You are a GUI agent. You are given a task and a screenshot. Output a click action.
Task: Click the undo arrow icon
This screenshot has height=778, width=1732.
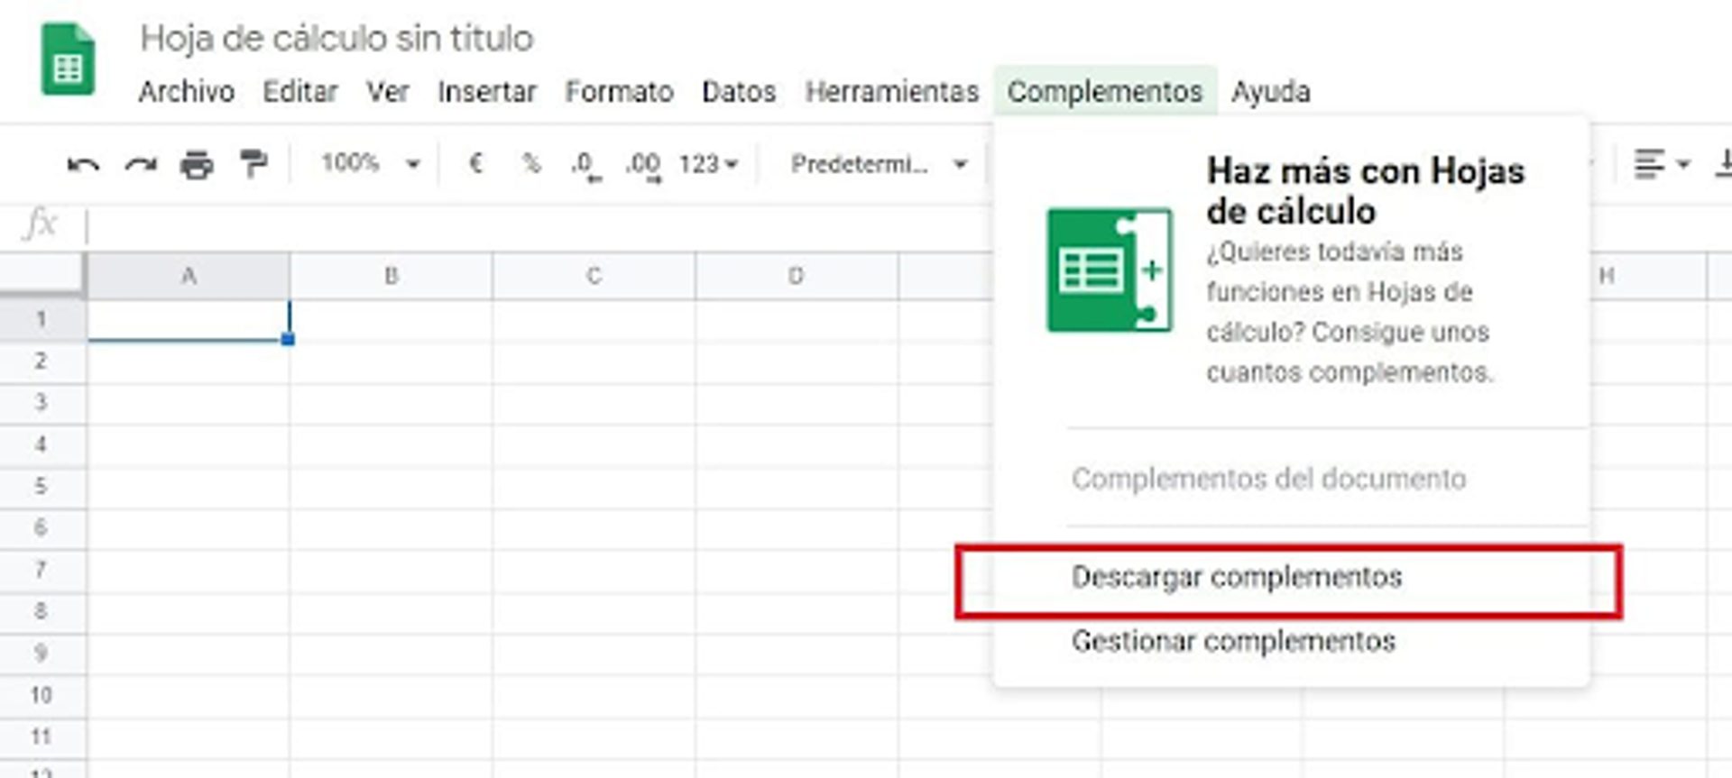[83, 165]
